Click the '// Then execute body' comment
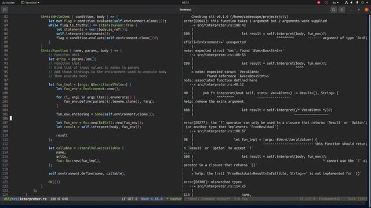 (x=68, y=76)
